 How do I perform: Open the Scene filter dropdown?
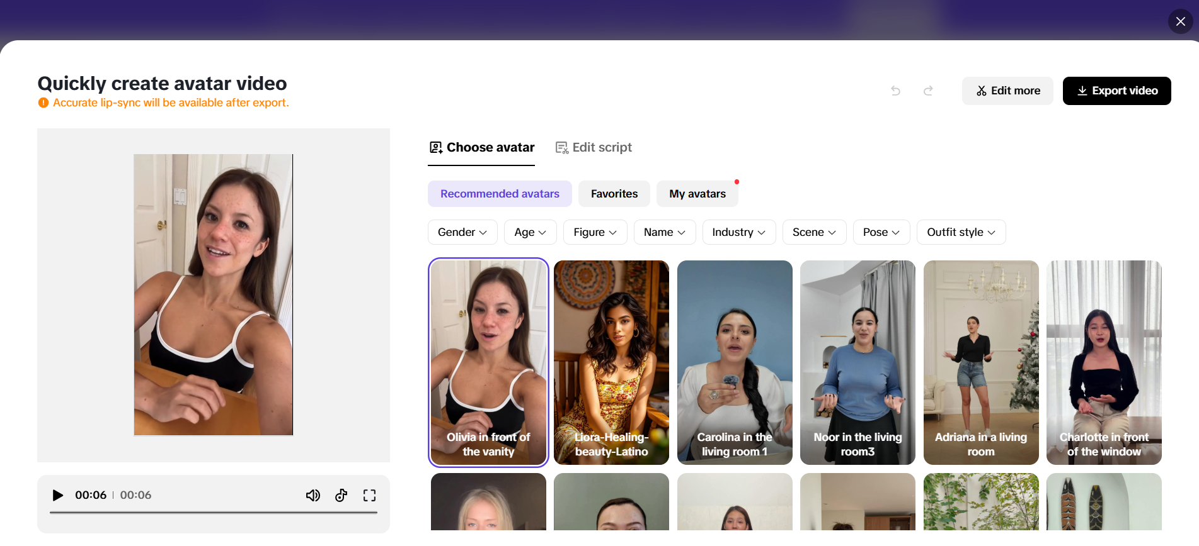coord(814,232)
